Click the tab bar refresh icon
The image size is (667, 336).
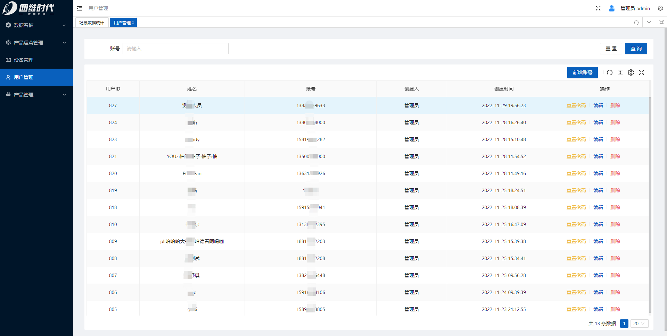(636, 23)
